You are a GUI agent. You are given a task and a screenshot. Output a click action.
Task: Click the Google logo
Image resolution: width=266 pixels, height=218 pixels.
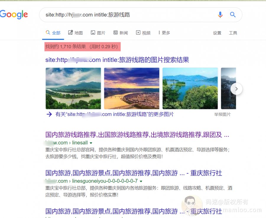tap(14, 14)
